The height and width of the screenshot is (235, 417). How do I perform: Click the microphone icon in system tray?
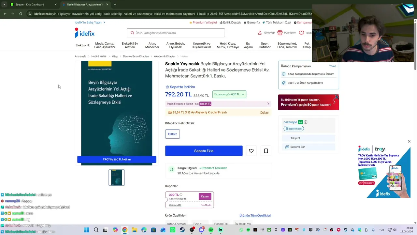[373, 230]
